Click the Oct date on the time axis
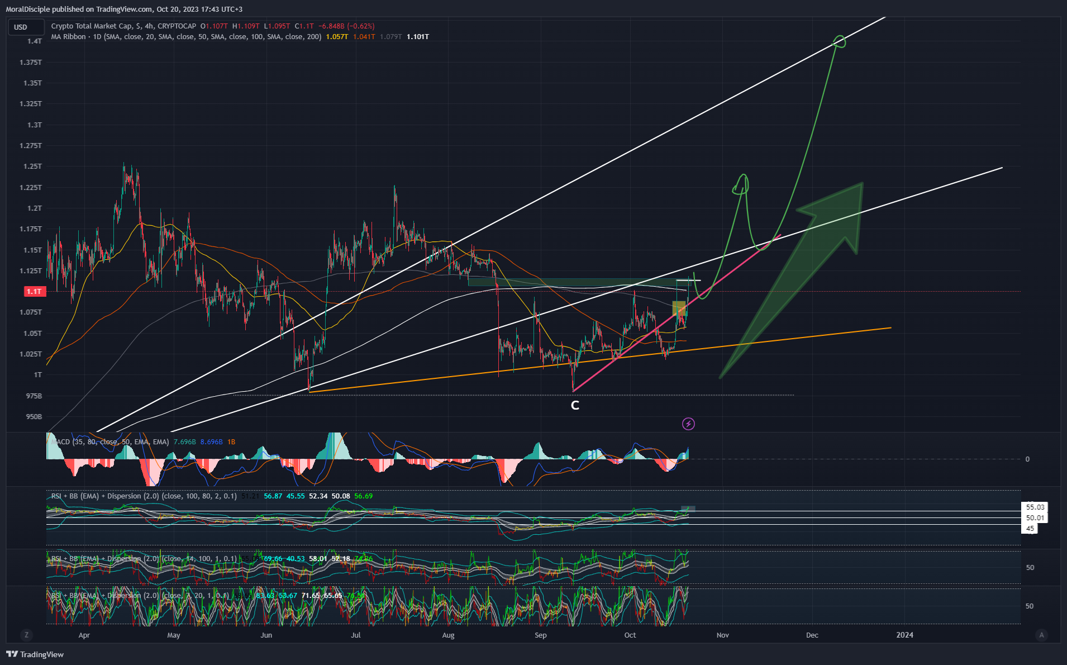 pyautogui.click(x=630, y=635)
